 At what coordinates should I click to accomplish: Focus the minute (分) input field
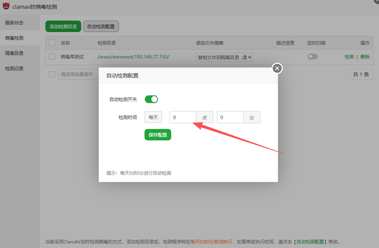230,118
